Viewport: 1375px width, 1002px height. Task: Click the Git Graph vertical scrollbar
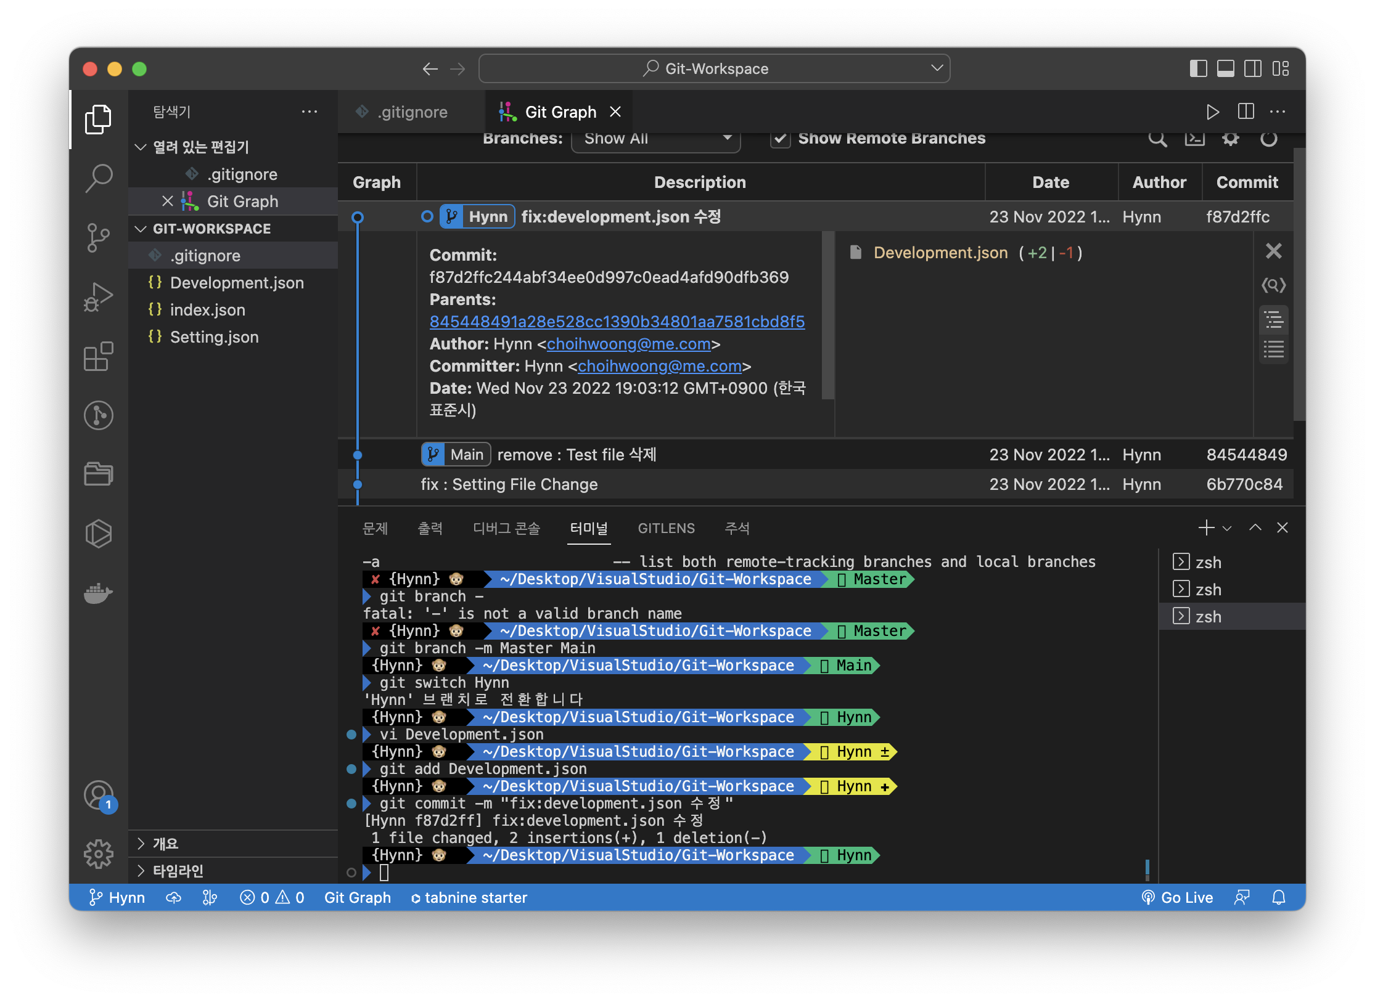tap(1299, 283)
